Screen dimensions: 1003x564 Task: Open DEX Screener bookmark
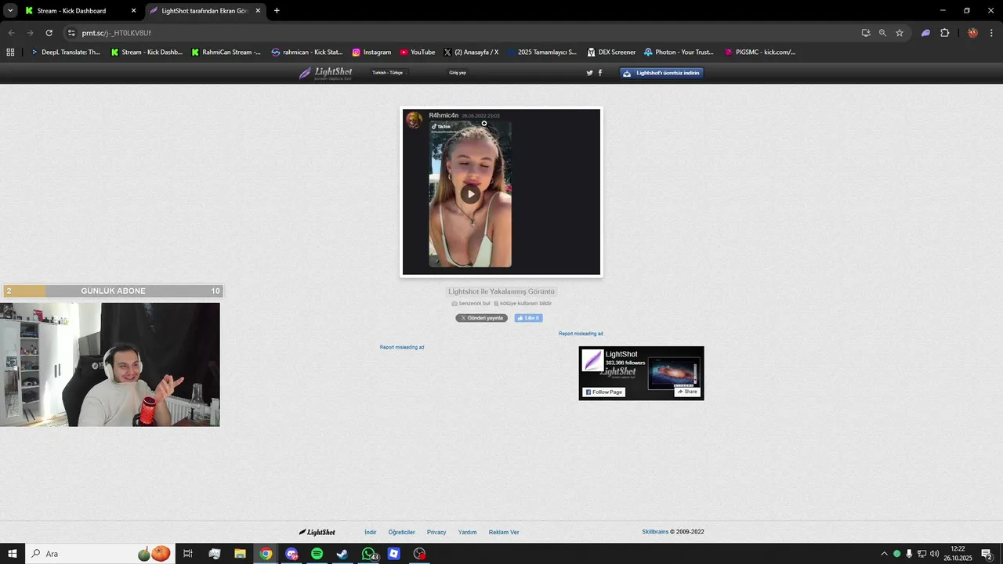tap(612, 52)
